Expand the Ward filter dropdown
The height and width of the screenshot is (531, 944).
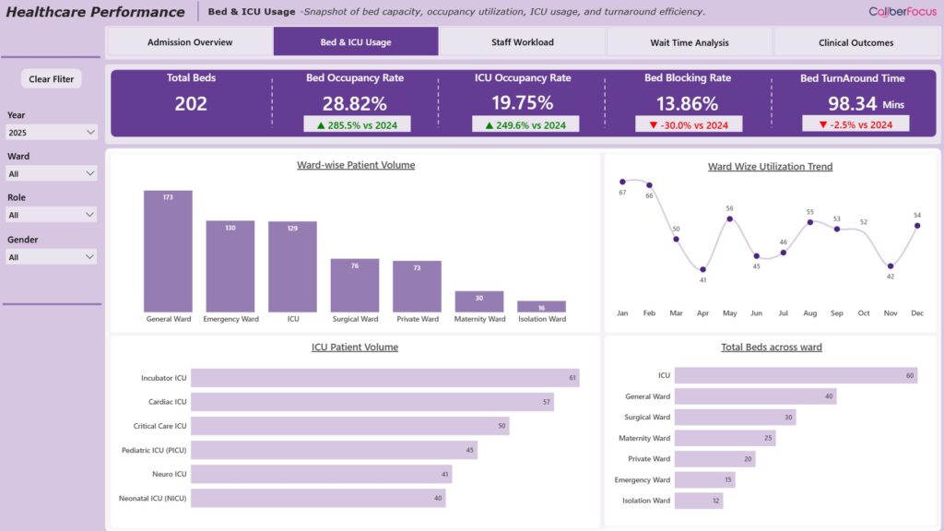click(52, 173)
